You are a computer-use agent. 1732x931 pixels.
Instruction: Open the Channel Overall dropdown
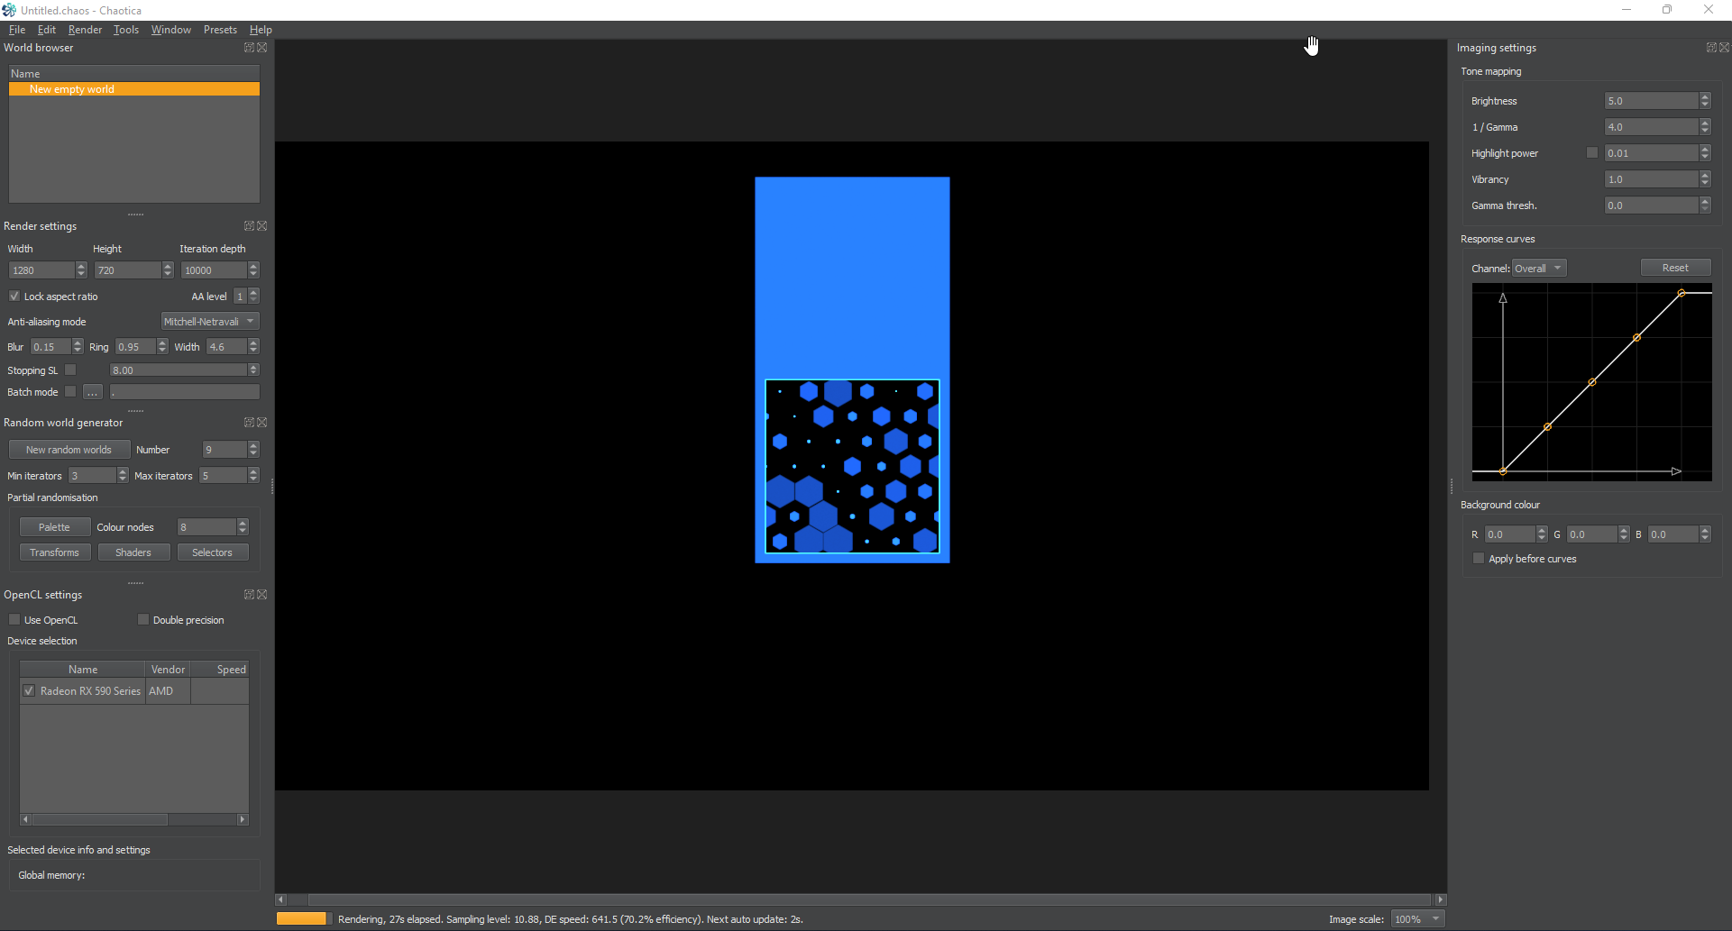pyautogui.click(x=1539, y=268)
